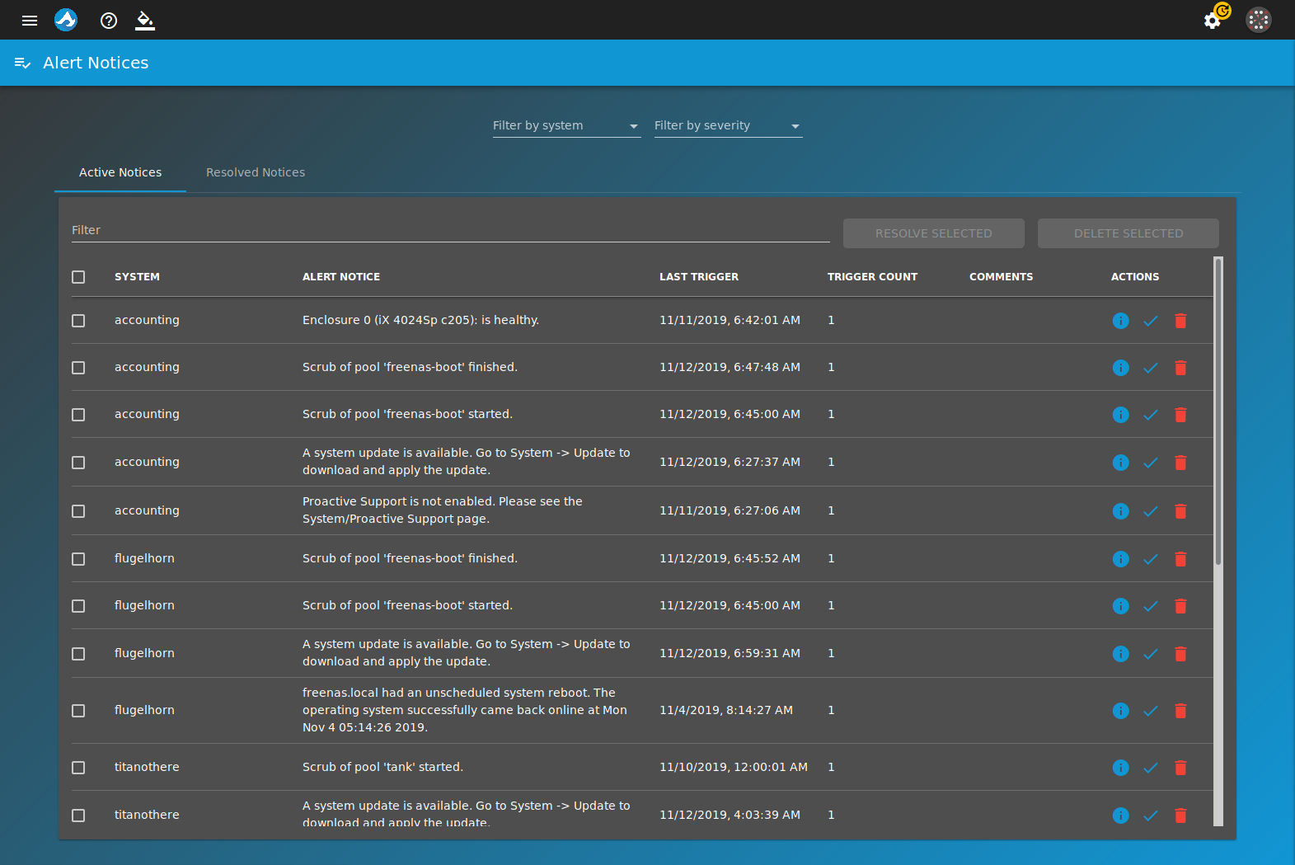Delete titanothere scrub of pool 'tank' alert

pyautogui.click(x=1180, y=768)
